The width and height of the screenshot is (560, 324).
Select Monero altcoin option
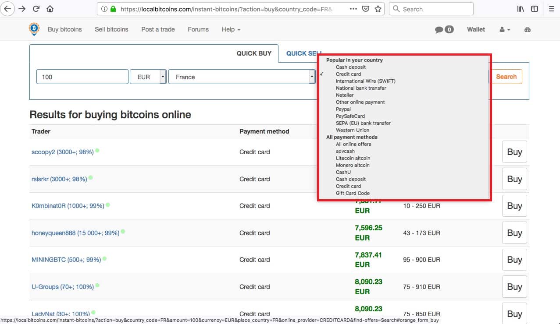(x=353, y=165)
